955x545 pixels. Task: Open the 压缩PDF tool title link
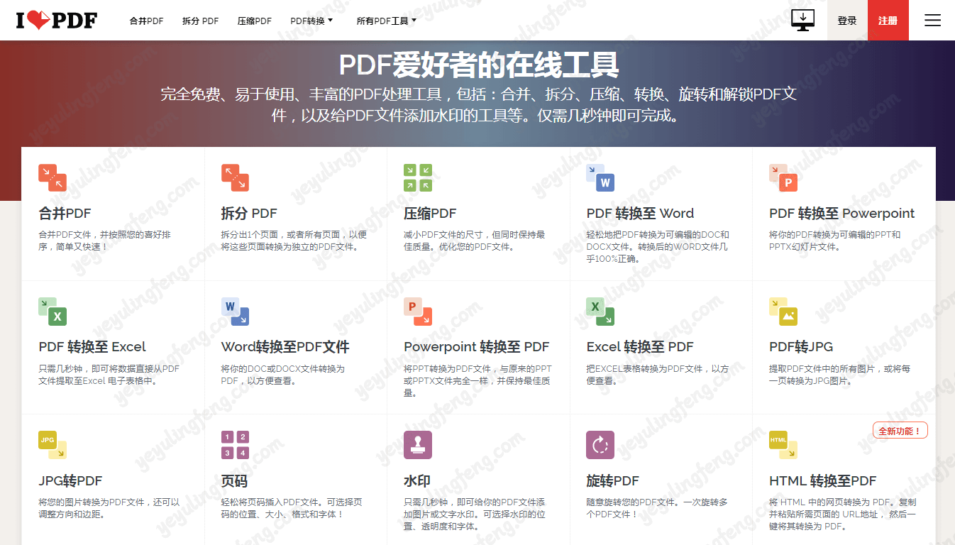coord(430,214)
